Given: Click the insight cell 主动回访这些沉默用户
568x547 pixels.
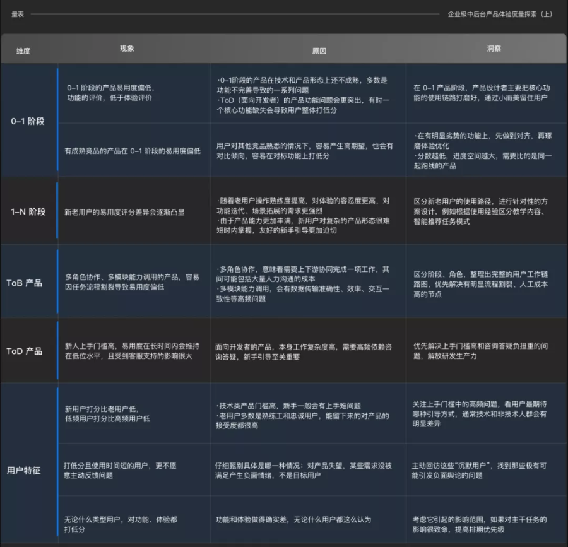Looking at the screenshot, I should pyautogui.click(x=480, y=470).
